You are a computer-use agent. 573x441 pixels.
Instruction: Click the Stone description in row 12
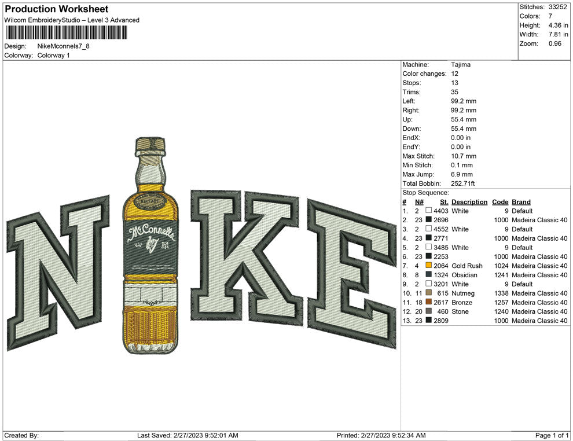[460, 311]
